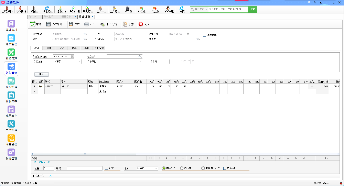Click the small button above the table

pos(42,74)
